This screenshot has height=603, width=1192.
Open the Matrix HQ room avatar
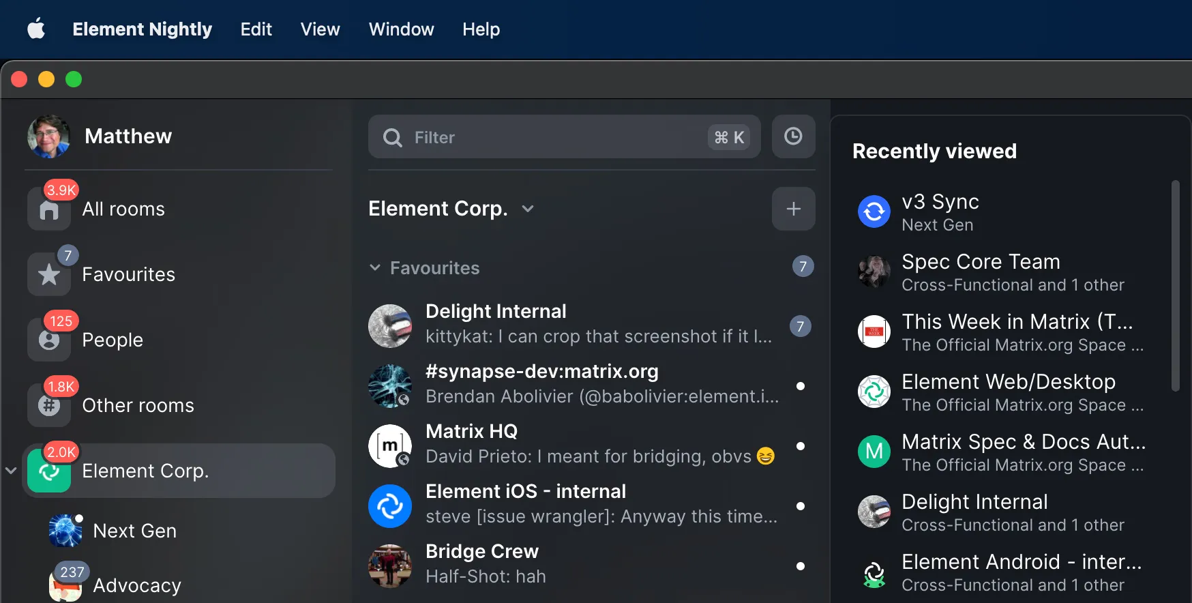point(390,446)
